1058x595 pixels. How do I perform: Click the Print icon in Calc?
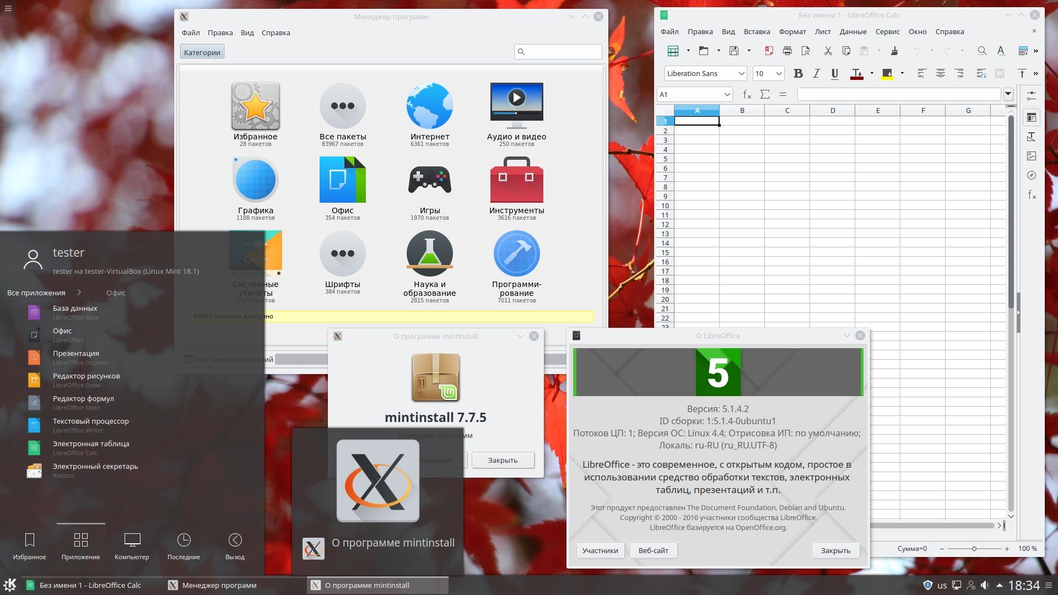coord(787,51)
